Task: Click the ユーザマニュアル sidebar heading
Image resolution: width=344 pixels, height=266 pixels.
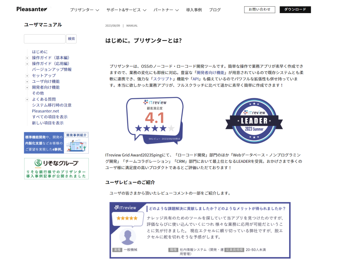Action: (43, 25)
